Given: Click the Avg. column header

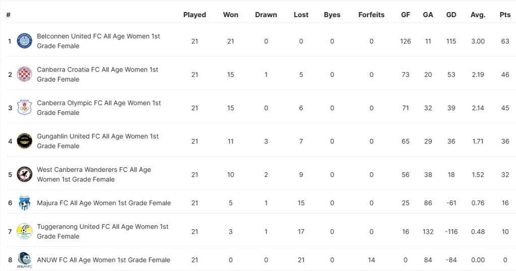Looking at the screenshot, I should [x=478, y=15].
